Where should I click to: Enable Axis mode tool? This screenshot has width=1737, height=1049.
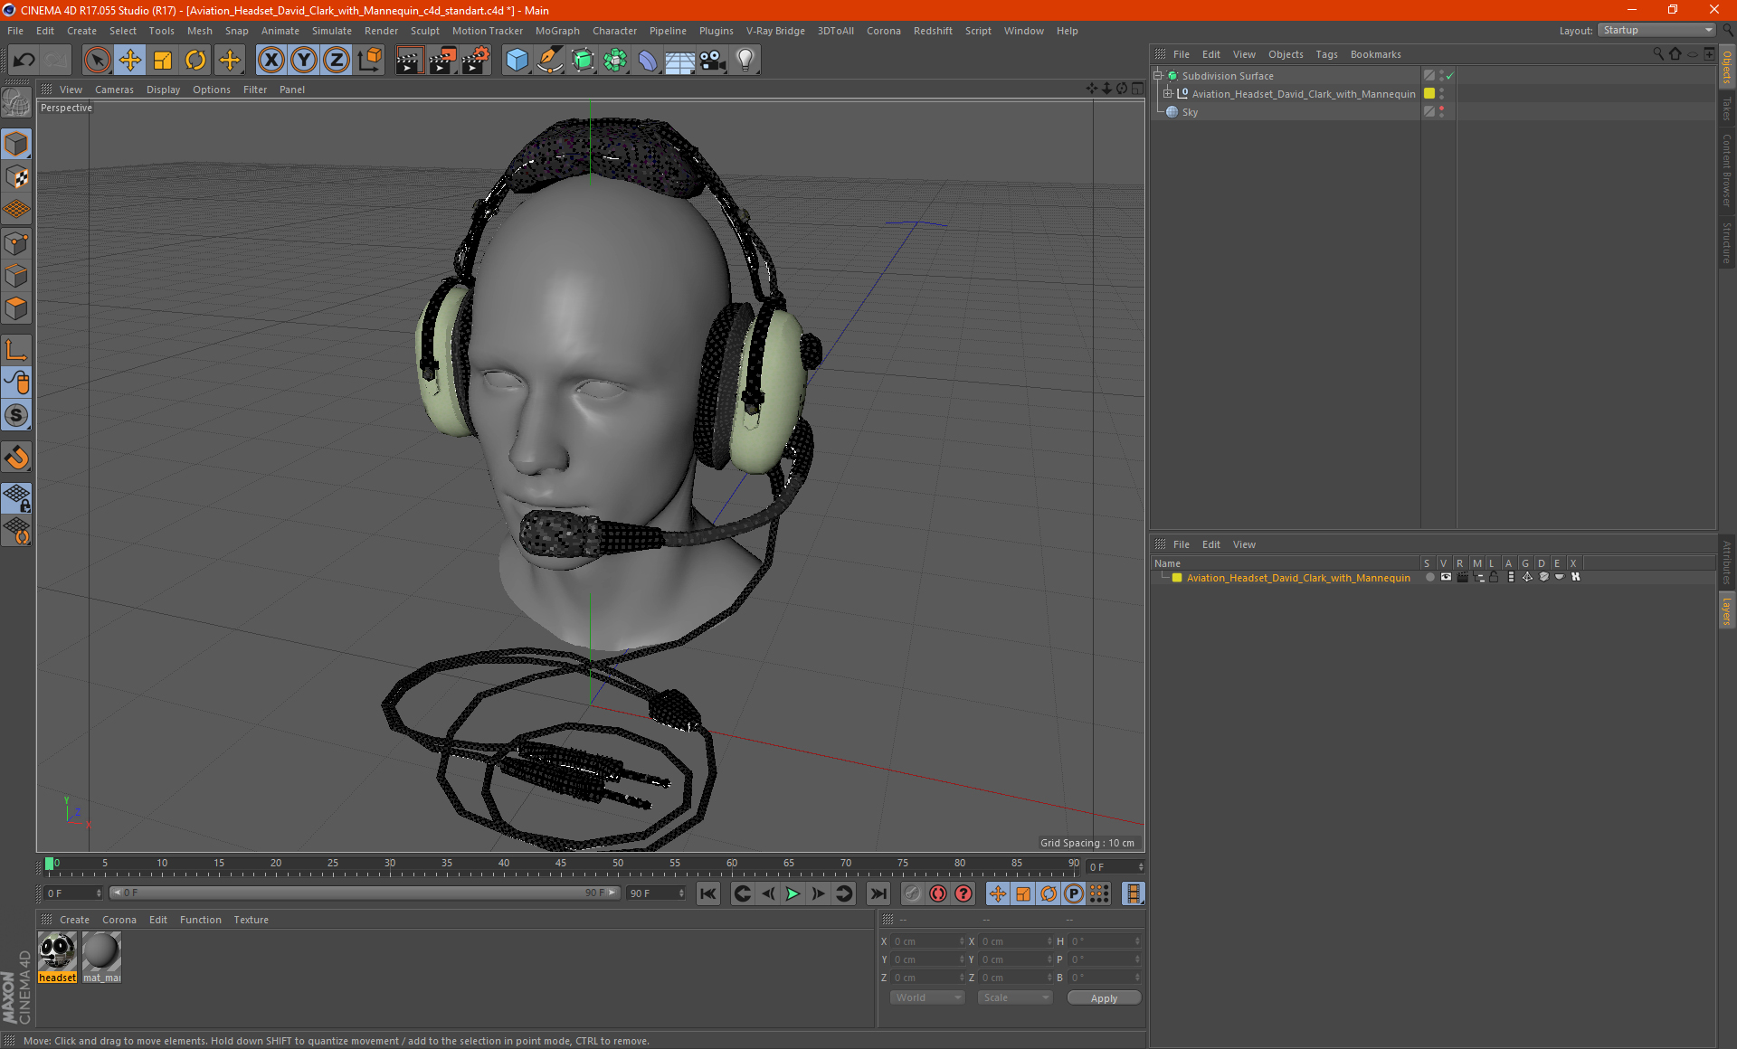tap(16, 350)
